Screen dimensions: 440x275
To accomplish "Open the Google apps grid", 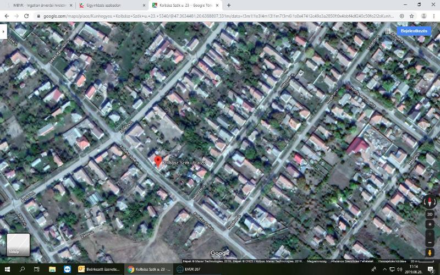I will click(x=388, y=31).
